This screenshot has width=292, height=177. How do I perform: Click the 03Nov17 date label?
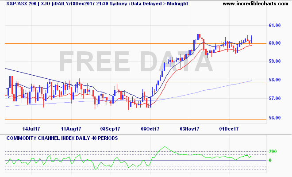tap(189, 129)
